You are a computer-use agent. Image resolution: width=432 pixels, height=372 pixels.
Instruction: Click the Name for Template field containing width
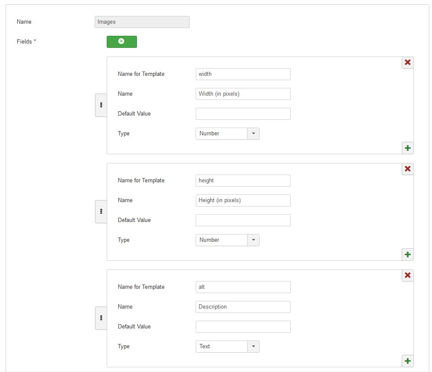coord(243,74)
